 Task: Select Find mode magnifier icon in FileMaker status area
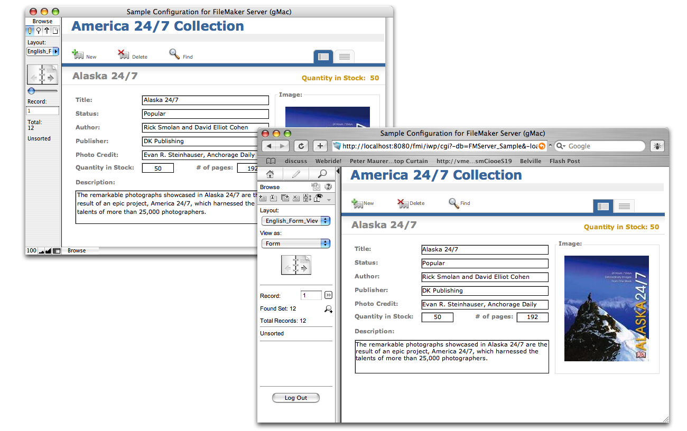click(38, 31)
